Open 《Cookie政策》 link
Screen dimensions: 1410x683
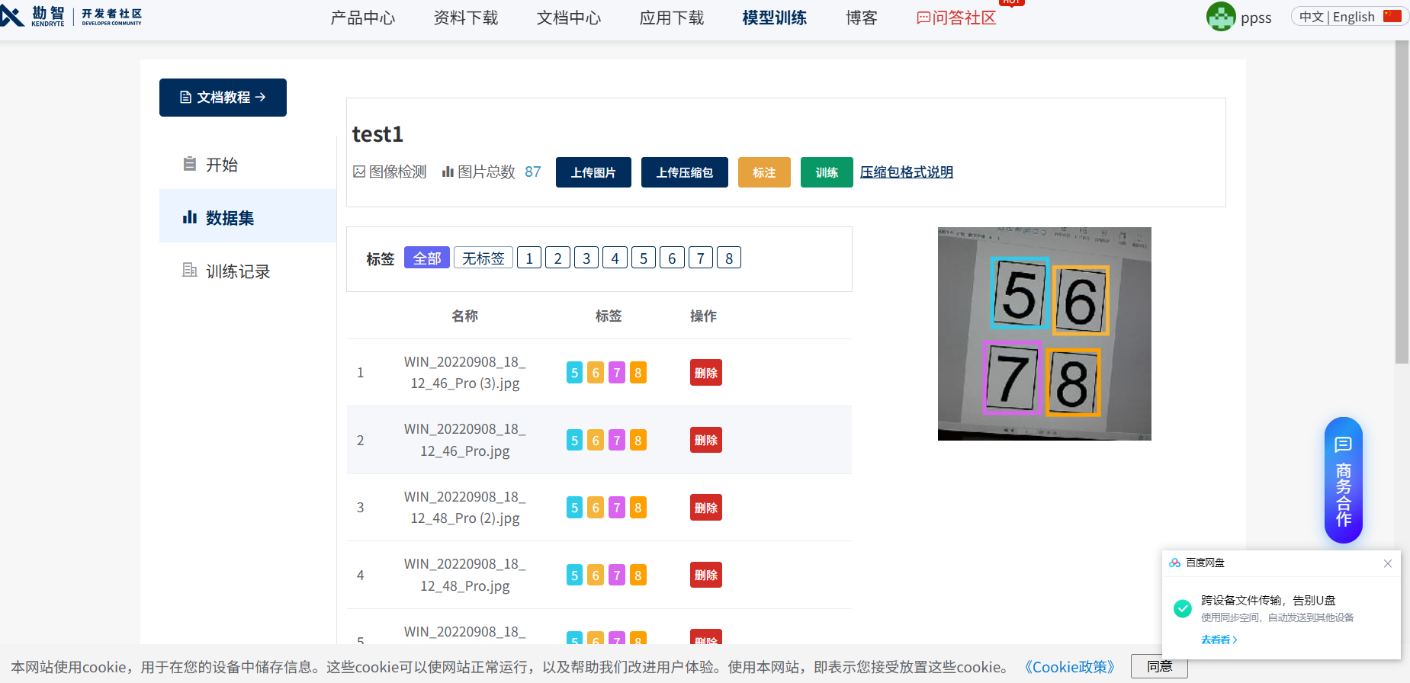pyautogui.click(x=1070, y=667)
